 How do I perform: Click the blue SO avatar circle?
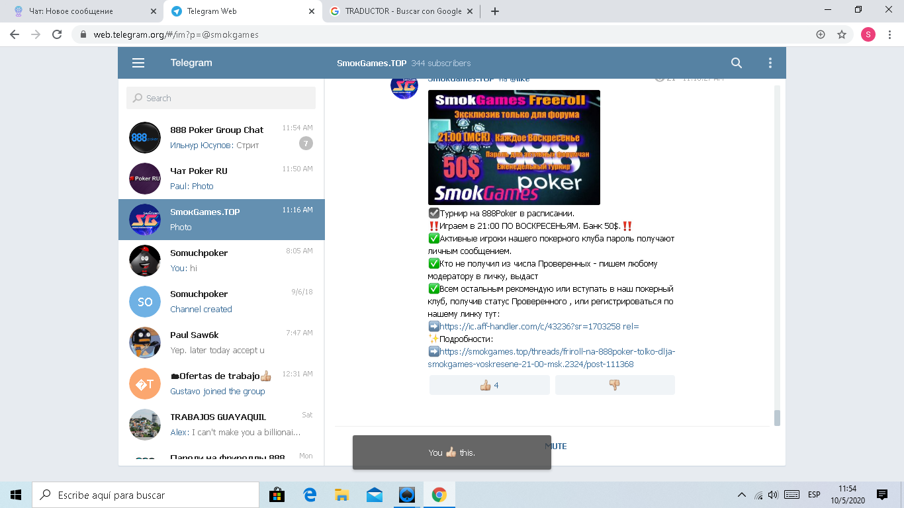[x=145, y=302]
